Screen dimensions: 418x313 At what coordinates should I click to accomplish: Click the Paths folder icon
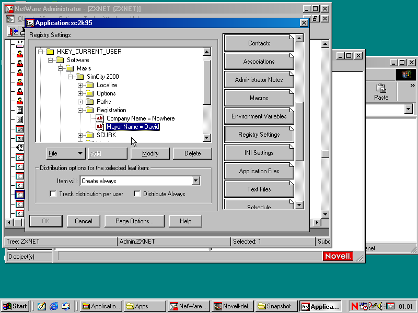pyautogui.click(x=89, y=102)
